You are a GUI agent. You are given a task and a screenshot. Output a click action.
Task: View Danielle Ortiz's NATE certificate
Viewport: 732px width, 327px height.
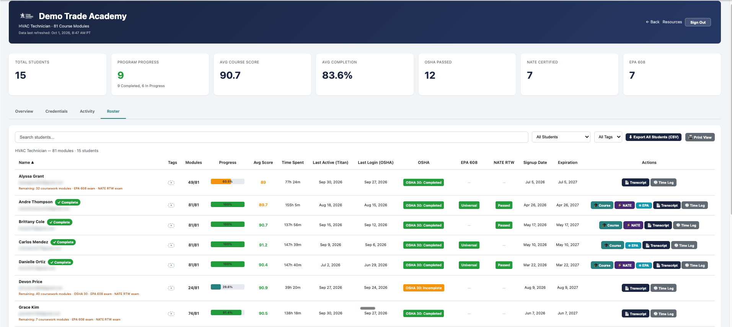tap(624, 265)
